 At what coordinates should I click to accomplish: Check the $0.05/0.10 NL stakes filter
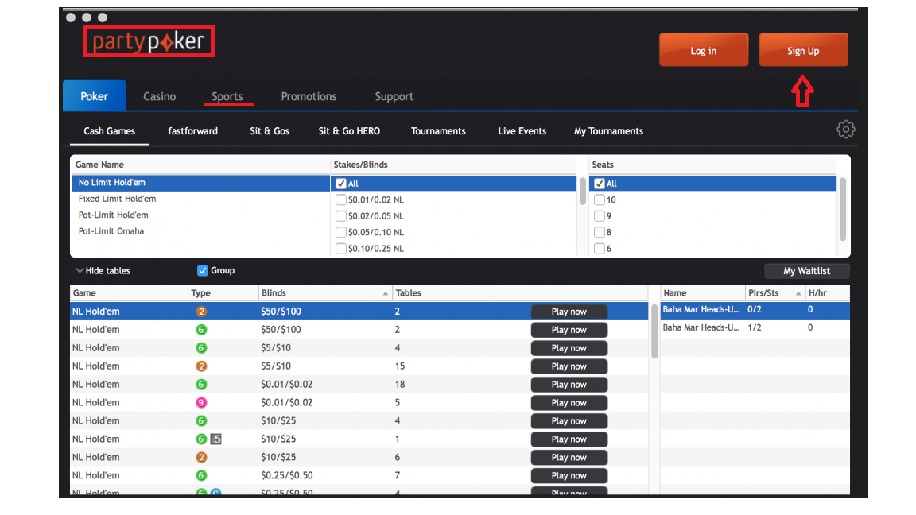pos(341,232)
